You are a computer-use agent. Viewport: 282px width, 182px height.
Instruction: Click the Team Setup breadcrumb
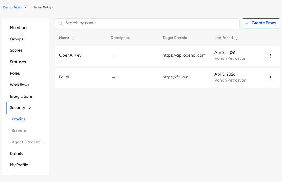coord(43,7)
